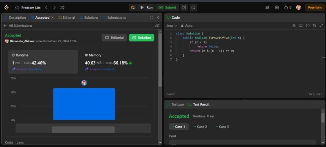Click the avatar marker above bar chart
326x147 pixels.
point(84,83)
